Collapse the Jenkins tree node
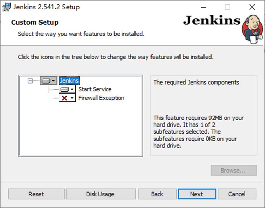265x208 pixels. [x=30, y=81]
